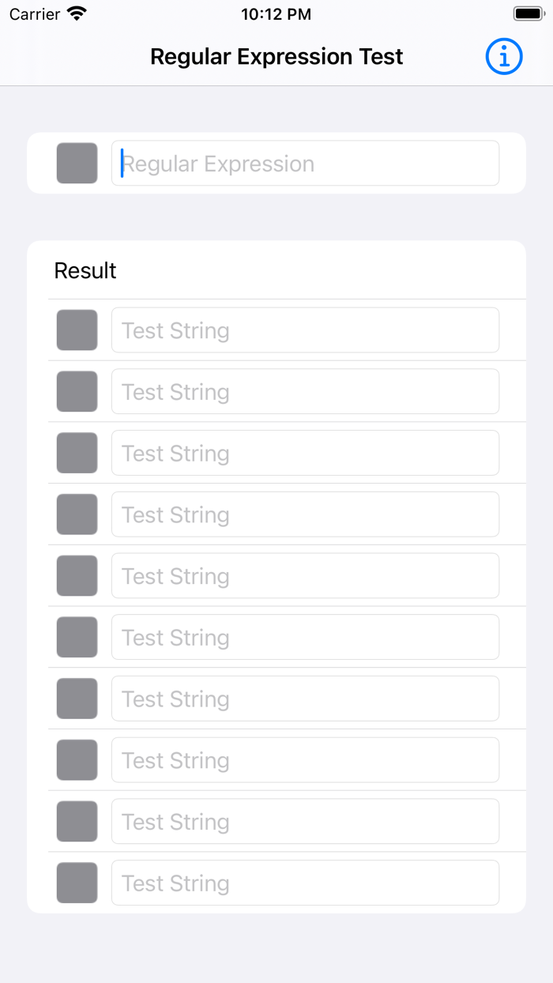Toggle the match indicator on the sixth Test String row
Image resolution: width=553 pixels, height=983 pixels.
(x=77, y=637)
